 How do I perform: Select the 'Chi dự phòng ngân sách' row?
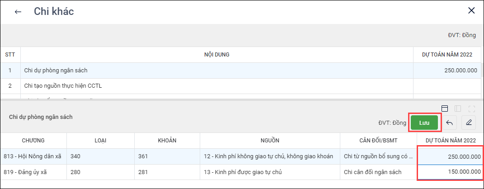(217, 71)
